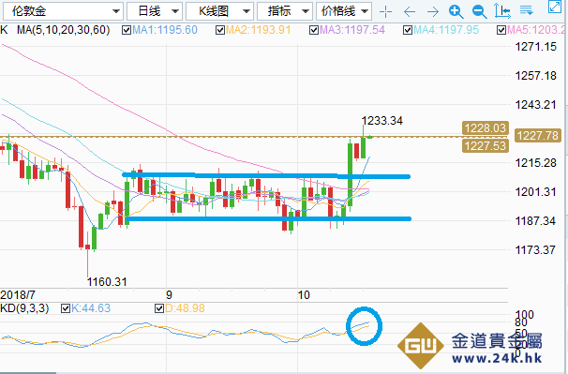Viewport: 568px width, 374px height.
Task: Open the 指标 indicators dropdown
Action: click(x=285, y=11)
